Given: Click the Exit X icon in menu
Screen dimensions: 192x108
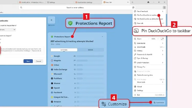Looking at the screenshot, I should tap(135, 95).
